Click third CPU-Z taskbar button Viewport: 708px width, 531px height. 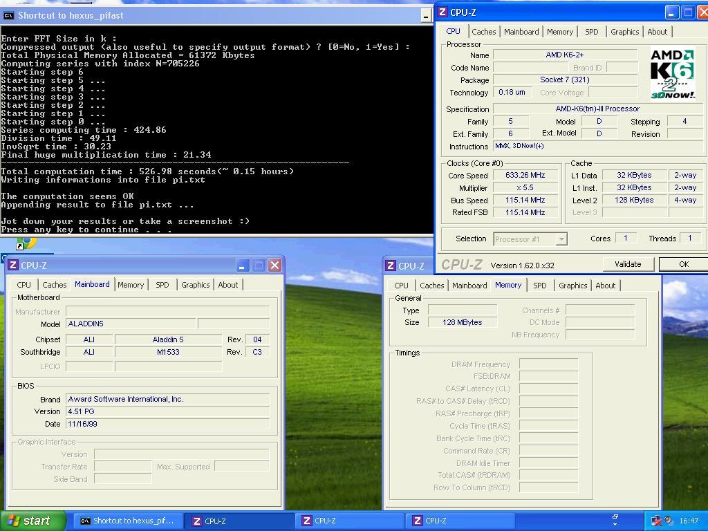[460, 521]
